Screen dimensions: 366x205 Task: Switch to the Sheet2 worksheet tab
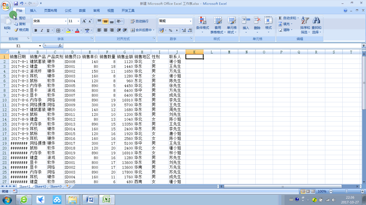40,187
